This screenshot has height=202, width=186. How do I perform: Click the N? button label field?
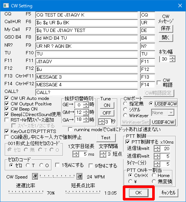148,46
